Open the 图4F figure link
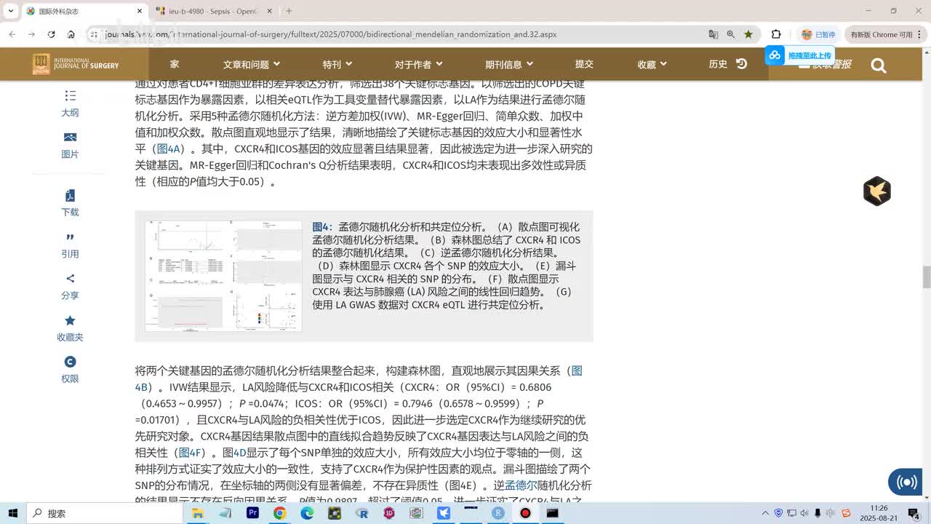 point(190,453)
